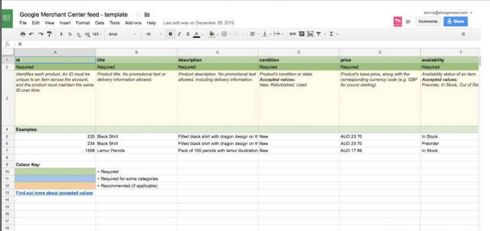Open the File menu
This screenshot has height=231, width=490.
[x=23, y=23]
